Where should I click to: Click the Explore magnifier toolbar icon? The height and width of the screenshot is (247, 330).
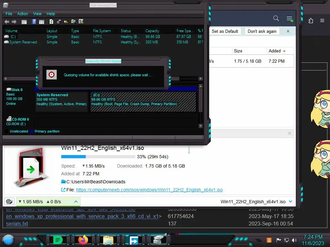[x=73, y=22]
